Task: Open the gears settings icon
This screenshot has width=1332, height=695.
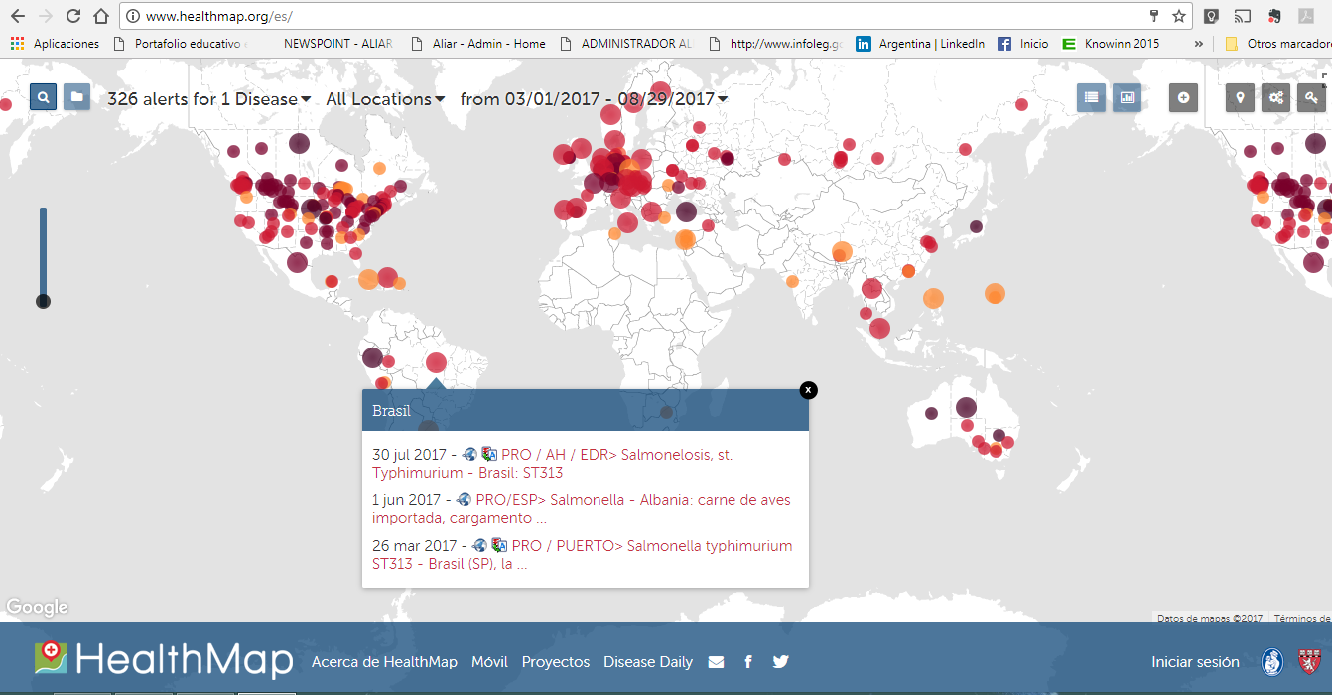Action: (1276, 97)
